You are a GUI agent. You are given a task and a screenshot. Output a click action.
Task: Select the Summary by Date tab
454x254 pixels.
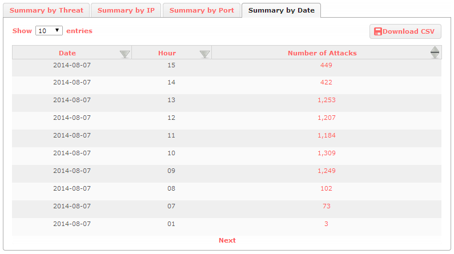coord(281,10)
